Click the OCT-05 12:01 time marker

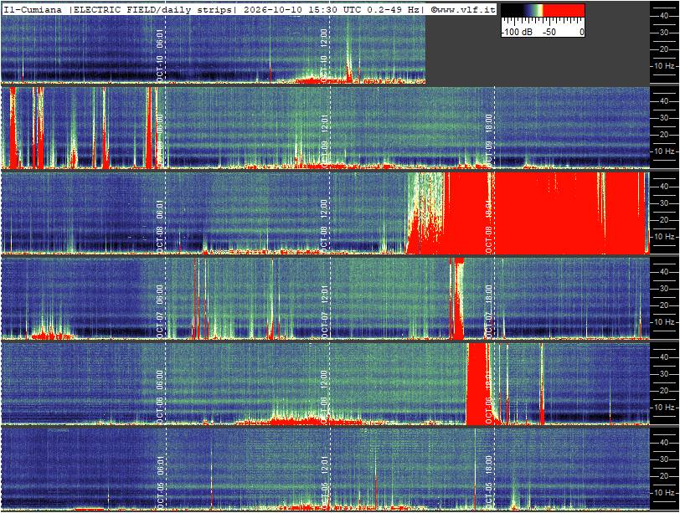[323, 482]
